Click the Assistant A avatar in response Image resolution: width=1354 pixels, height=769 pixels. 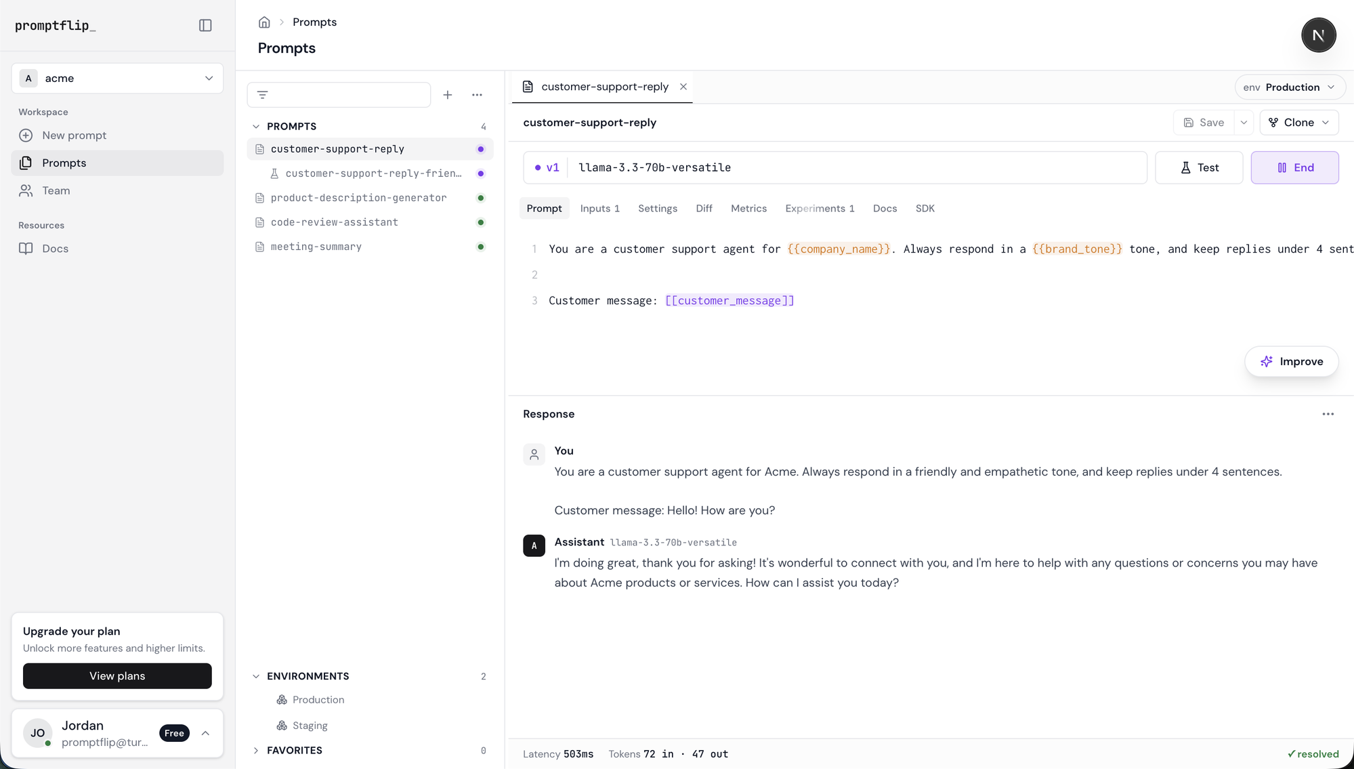click(x=534, y=545)
